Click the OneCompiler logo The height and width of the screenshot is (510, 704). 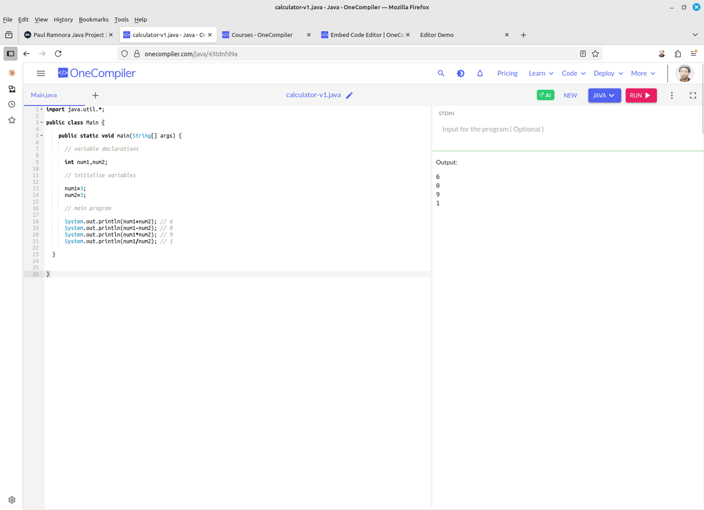(97, 73)
